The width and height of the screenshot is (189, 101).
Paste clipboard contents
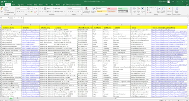(x=2, y=10)
